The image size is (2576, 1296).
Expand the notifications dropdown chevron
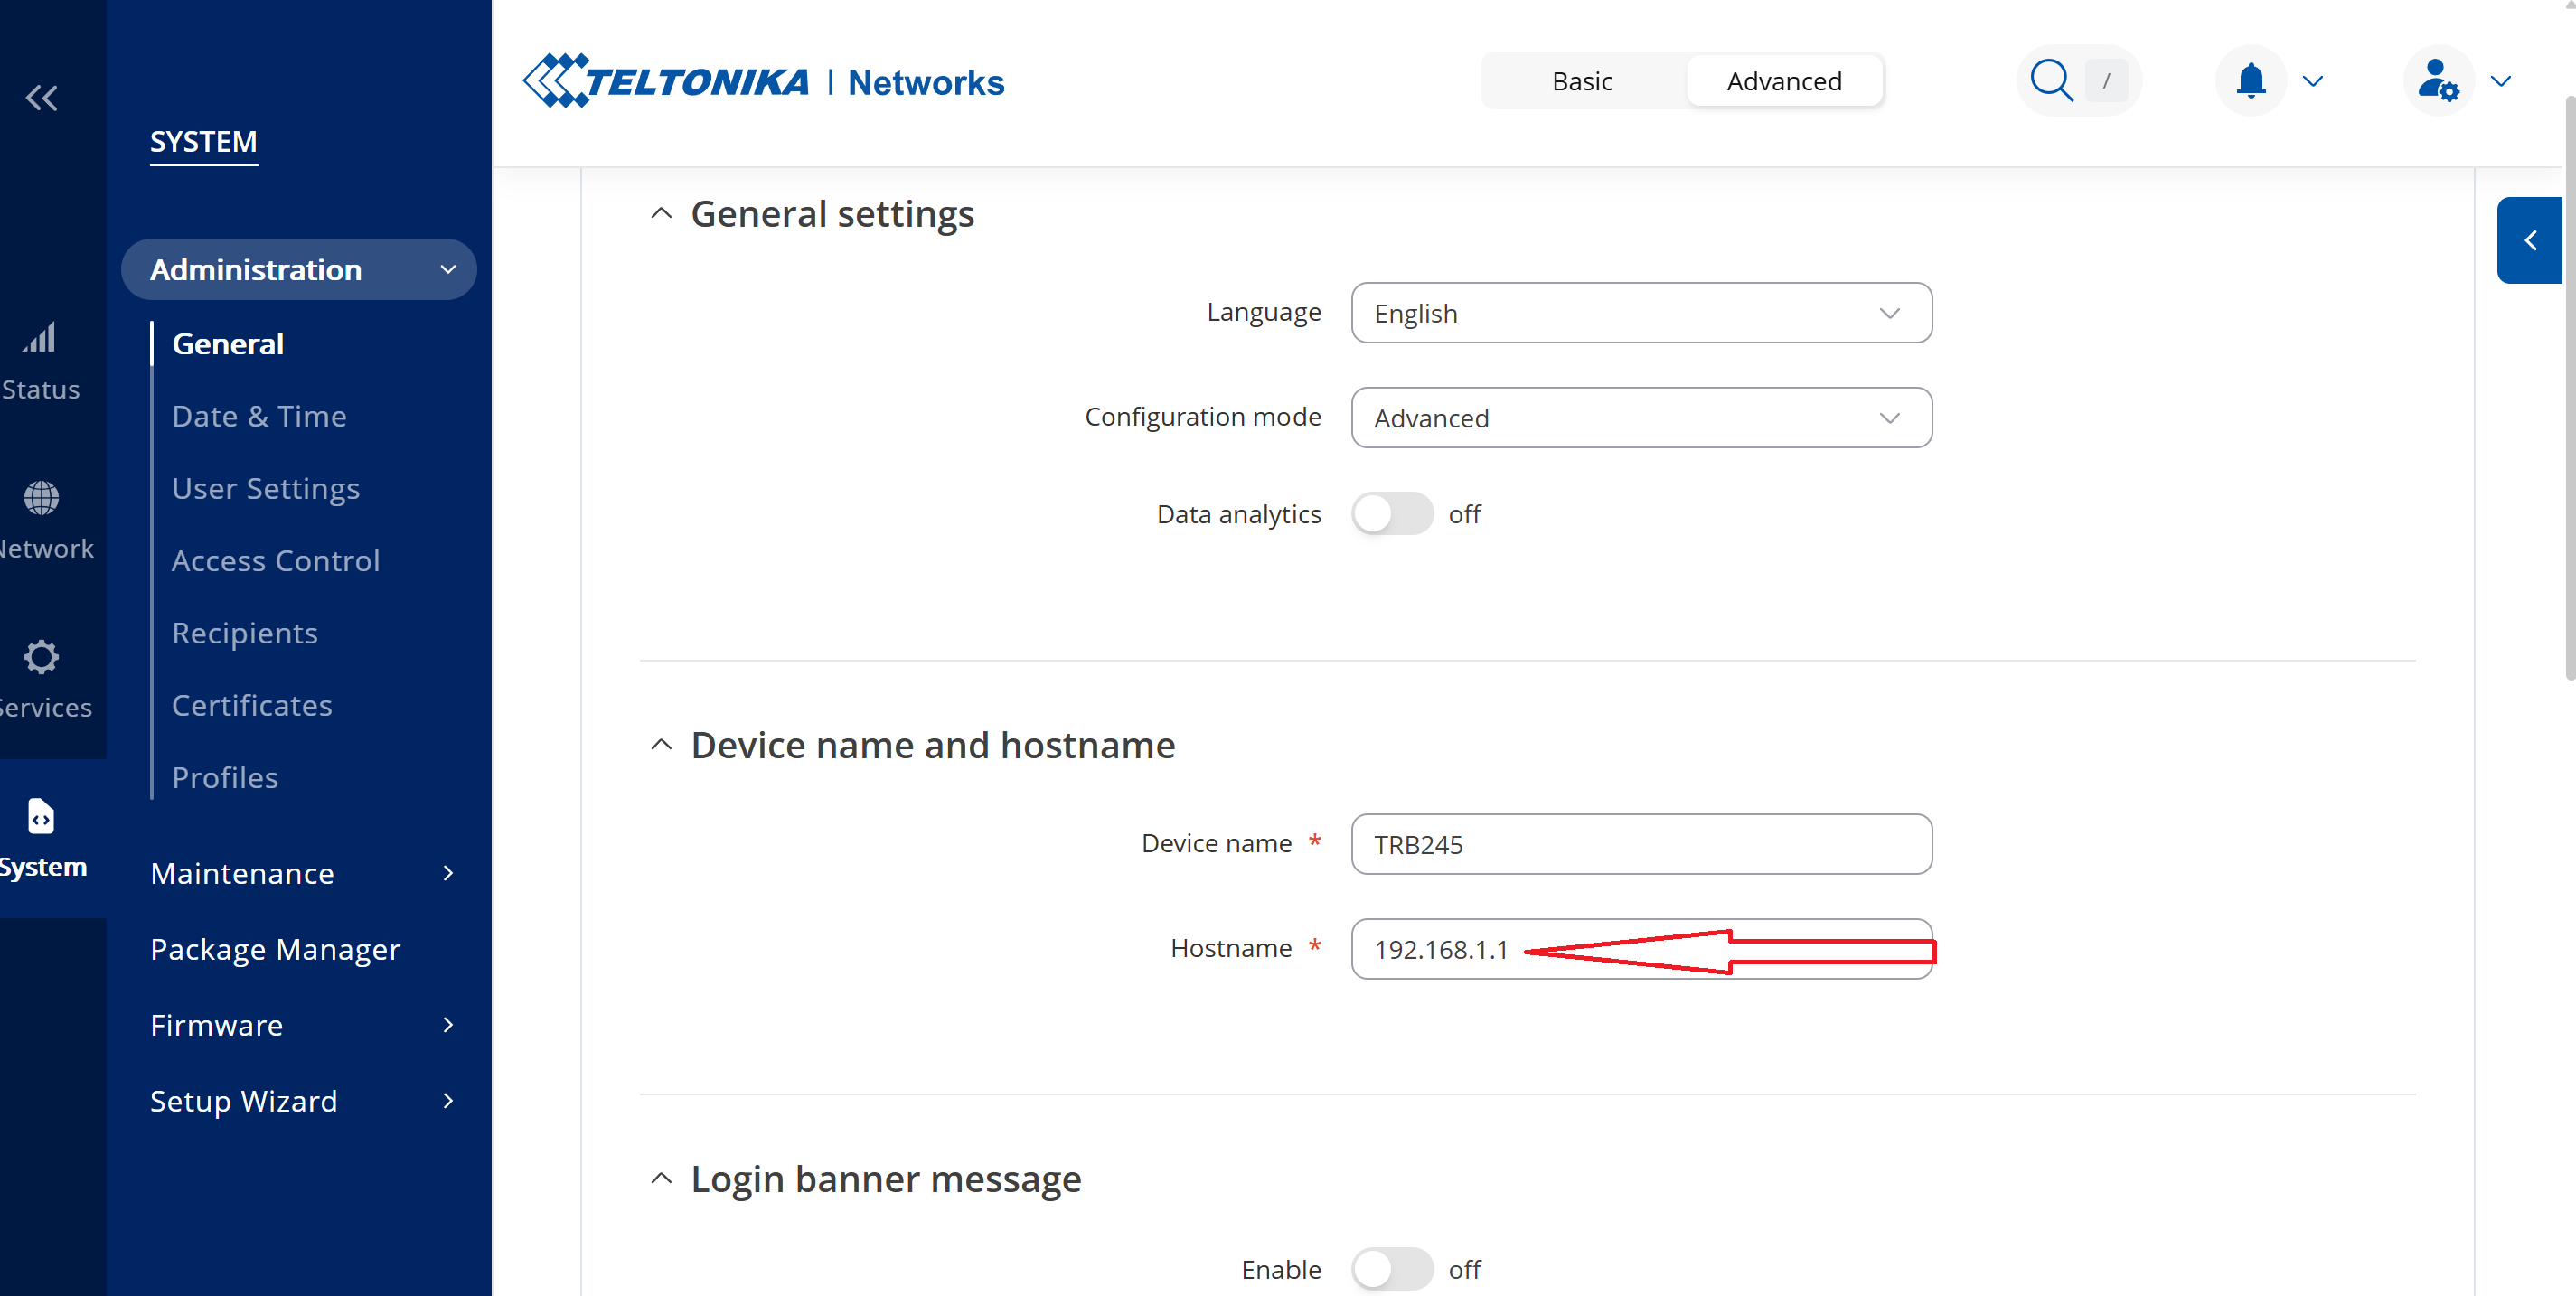pyautogui.click(x=2312, y=81)
